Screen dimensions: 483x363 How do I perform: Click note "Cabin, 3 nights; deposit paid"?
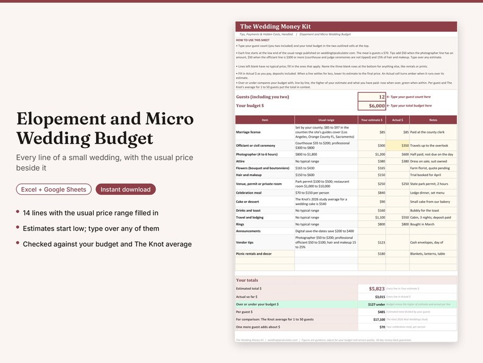tap(430, 217)
